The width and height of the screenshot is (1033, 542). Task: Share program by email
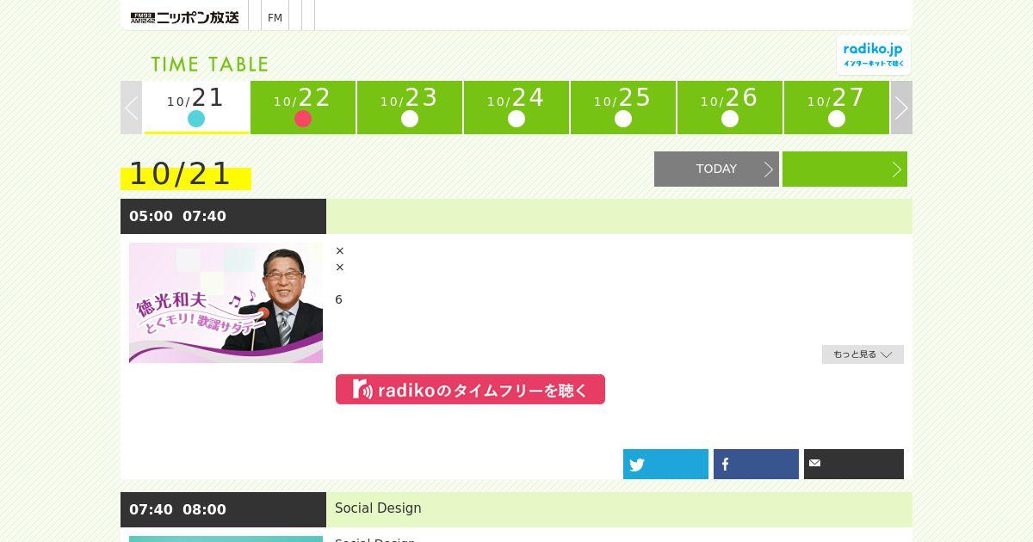pos(854,464)
